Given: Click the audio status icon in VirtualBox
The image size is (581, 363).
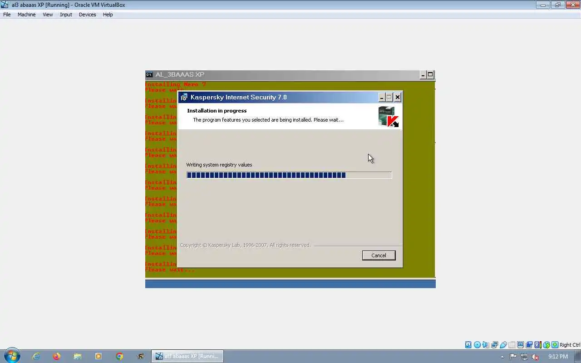Looking at the screenshot, I should click(x=485, y=345).
